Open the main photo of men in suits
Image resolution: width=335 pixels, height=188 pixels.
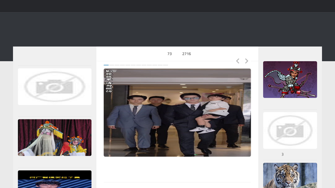(177, 113)
